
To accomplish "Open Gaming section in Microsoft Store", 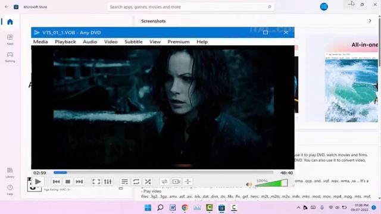I will click(x=10, y=57).
